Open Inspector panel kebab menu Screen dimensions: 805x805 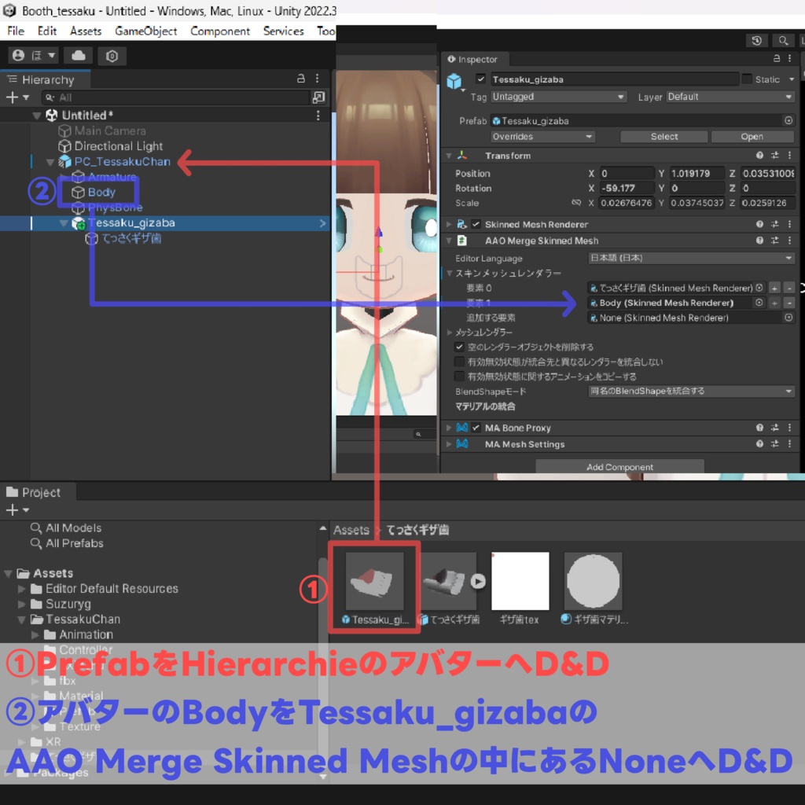[790, 58]
